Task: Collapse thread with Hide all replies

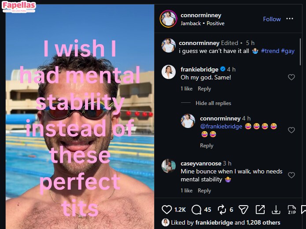Action: click(213, 103)
